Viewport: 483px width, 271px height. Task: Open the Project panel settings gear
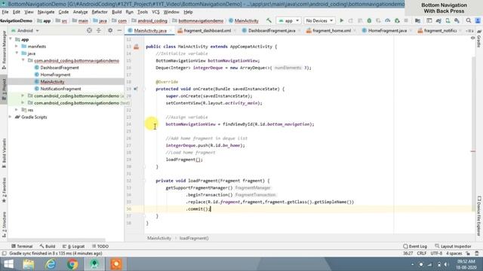pyautogui.click(x=110, y=30)
